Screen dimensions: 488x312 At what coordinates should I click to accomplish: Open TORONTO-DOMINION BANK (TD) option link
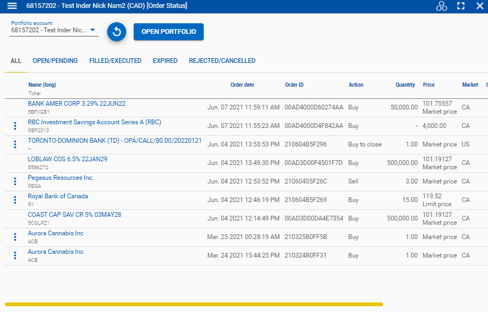[x=115, y=141]
